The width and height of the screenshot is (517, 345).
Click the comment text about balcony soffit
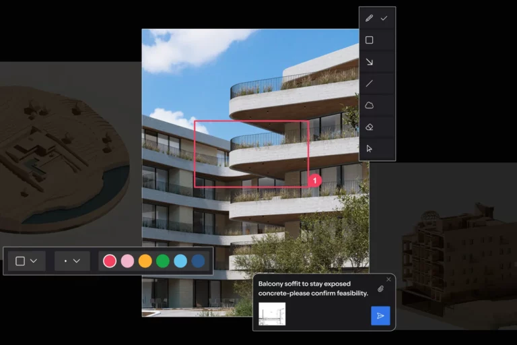tap(313, 288)
